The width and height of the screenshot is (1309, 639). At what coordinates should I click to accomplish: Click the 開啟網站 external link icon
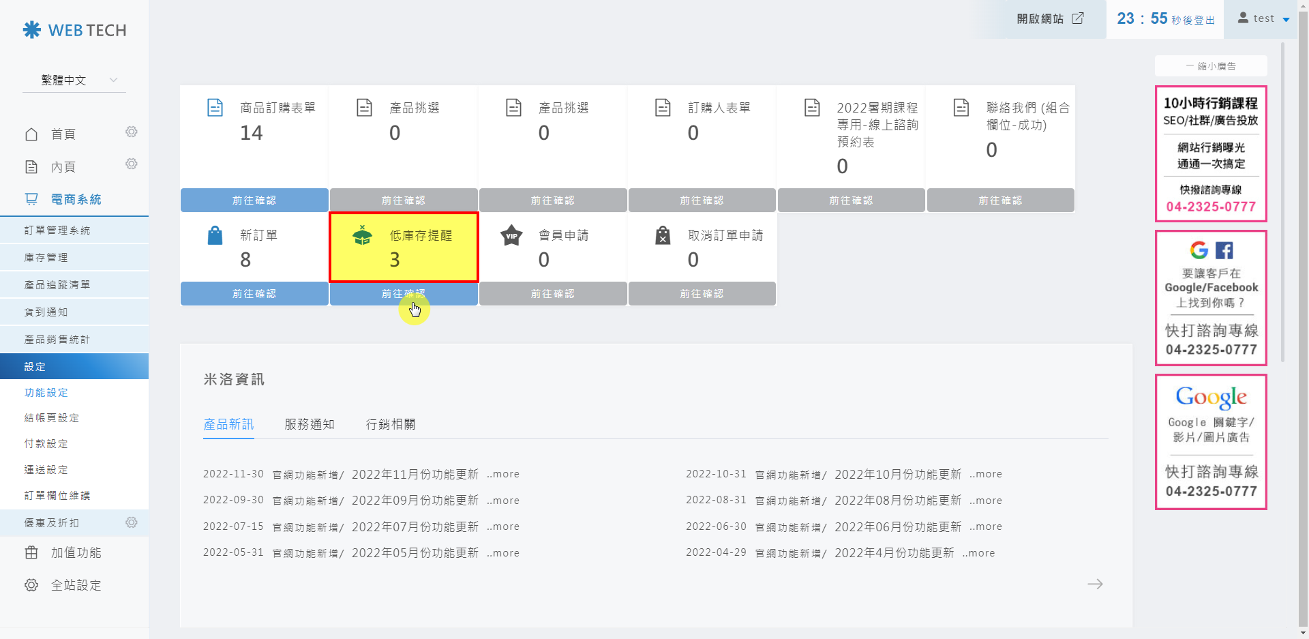(1078, 18)
